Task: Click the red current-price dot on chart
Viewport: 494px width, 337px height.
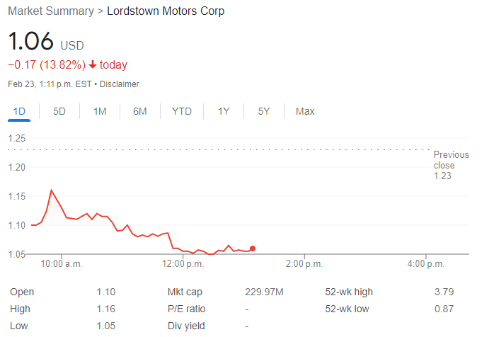Action: point(253,249)
